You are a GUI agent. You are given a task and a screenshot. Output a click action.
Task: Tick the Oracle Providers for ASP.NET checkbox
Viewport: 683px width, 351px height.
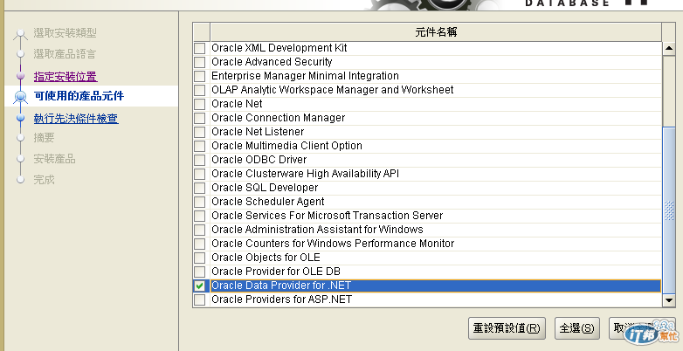pos(199,299)
